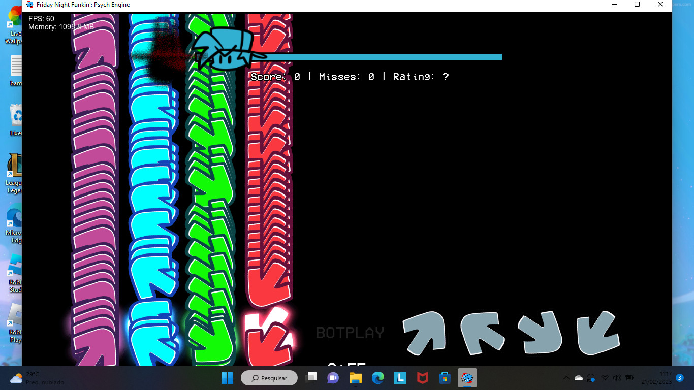Show hidden tray icons via the chevron

(566, 378)
